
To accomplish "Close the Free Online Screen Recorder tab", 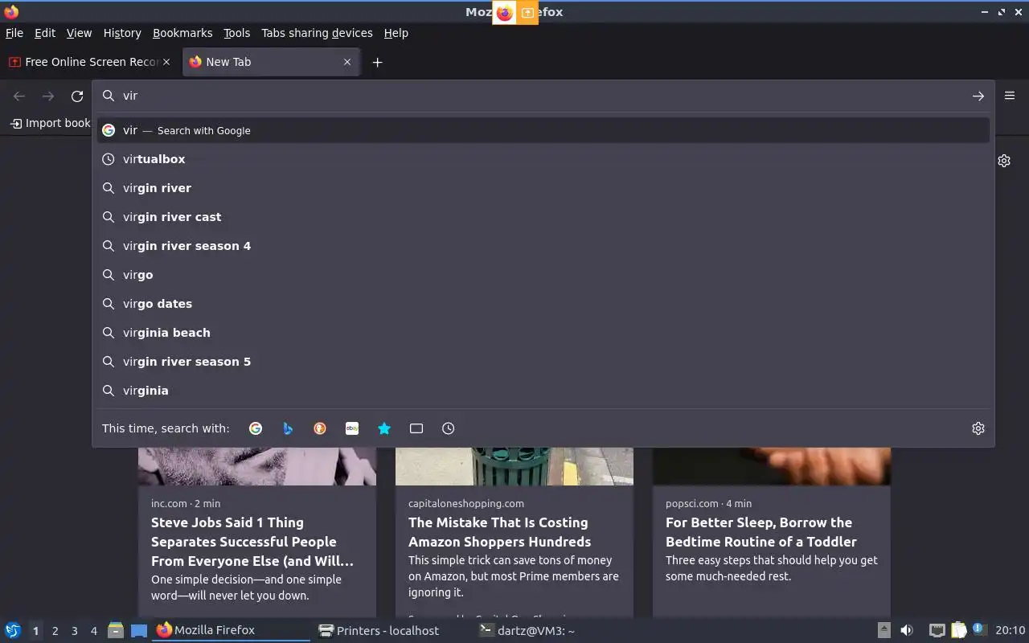I will point(167,62).
